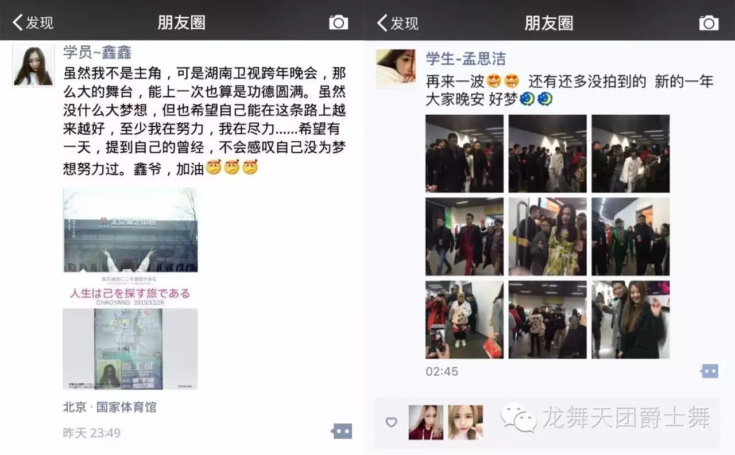Open bottom-left grid photo with phone
This screenshot has width=735, height=455.
coord(465,320)
